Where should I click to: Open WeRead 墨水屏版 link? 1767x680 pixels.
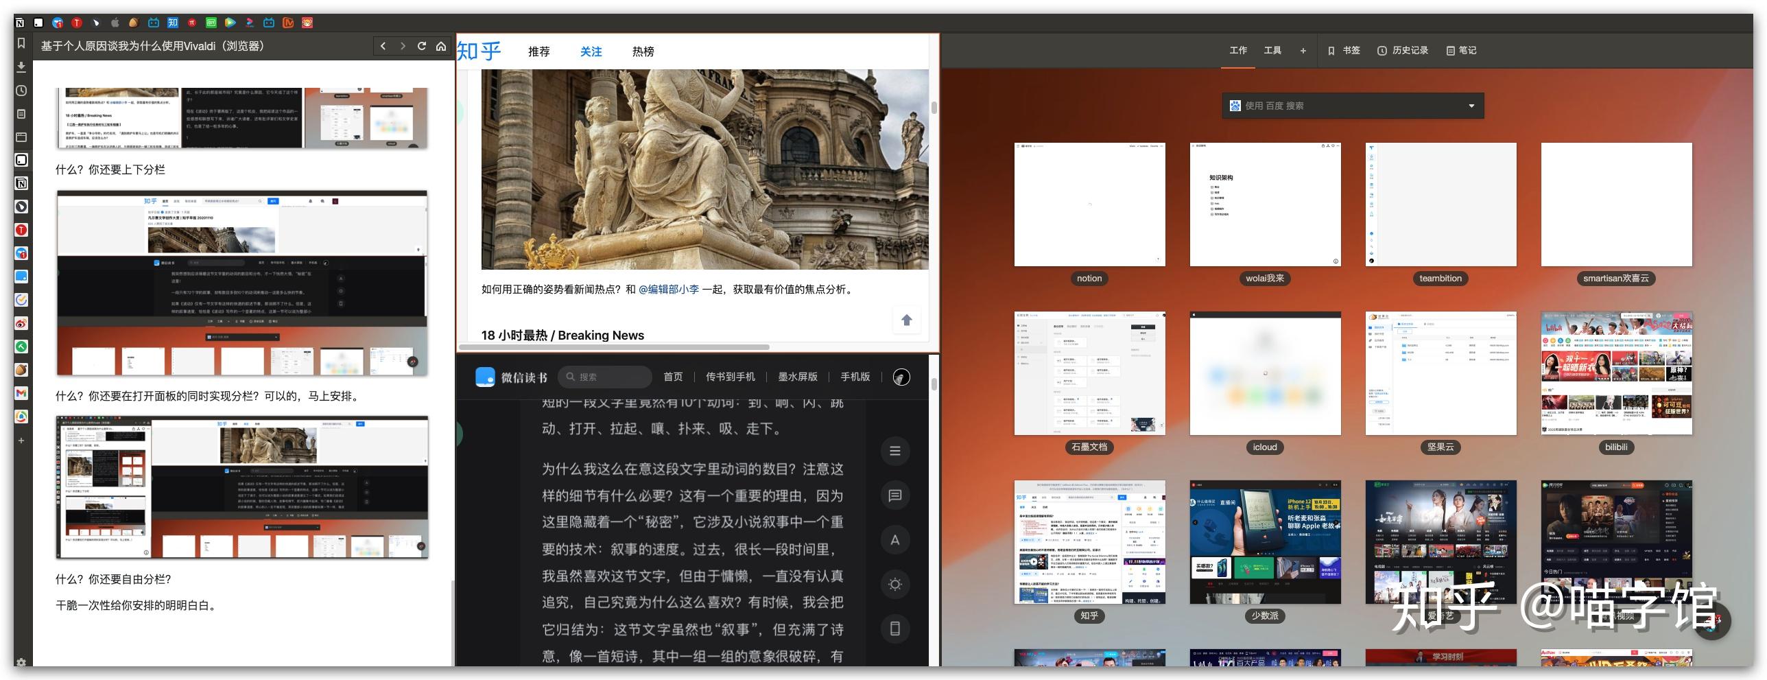click(x=798, y=377)
